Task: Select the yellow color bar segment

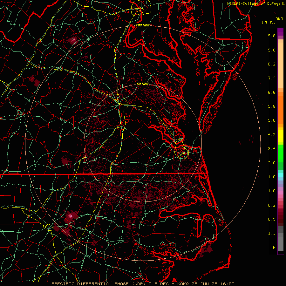Action: pyautogui.click(x=281, y=136)
